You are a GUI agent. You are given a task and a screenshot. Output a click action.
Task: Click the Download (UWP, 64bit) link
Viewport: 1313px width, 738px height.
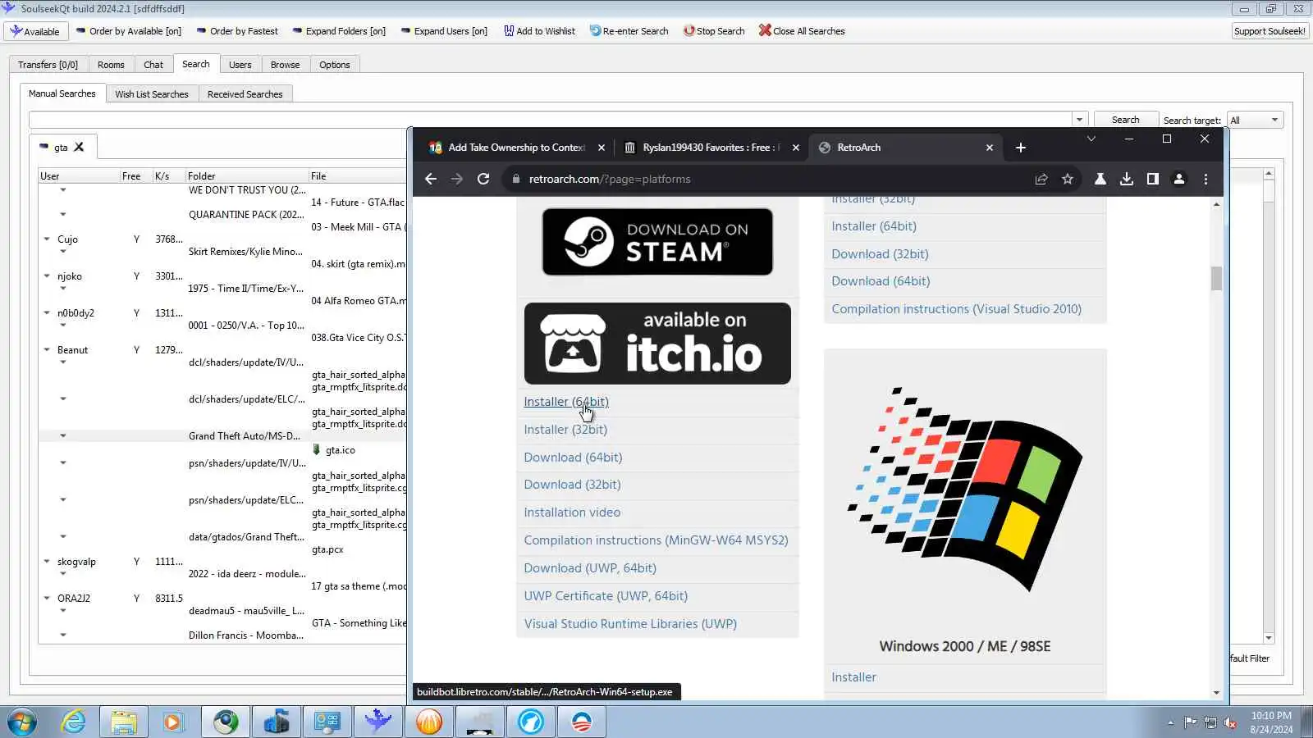click(x=590, y=568)
